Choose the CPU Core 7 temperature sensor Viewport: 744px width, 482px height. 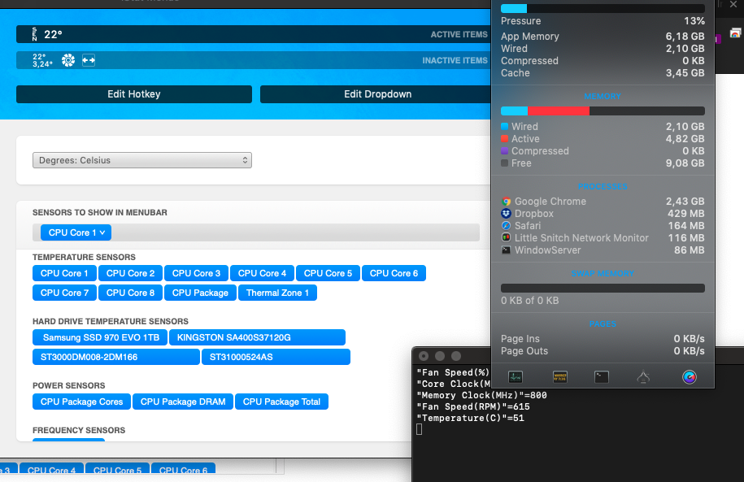click(64, 293)
